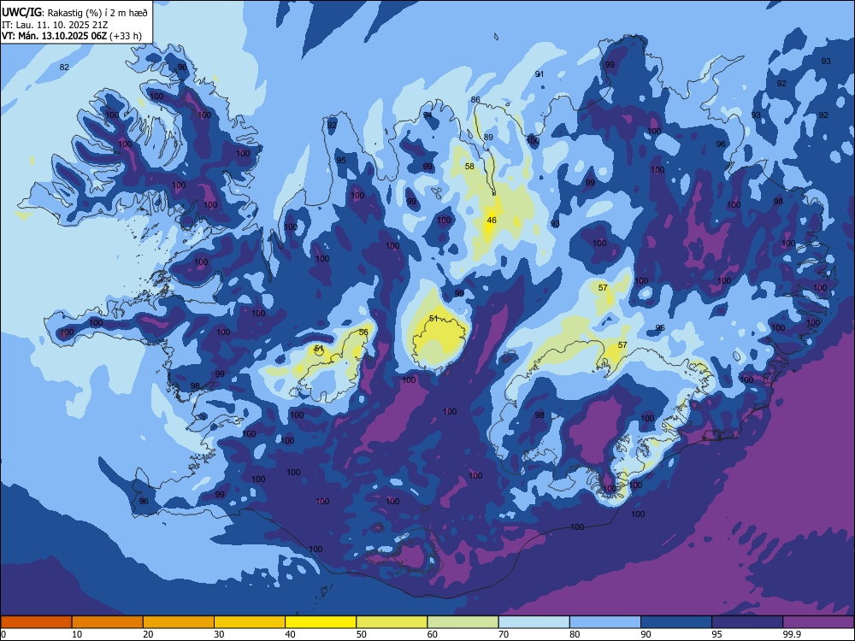This screenshot has height=641, width=855.
Task: Click the purple above-99.9 legend swatch
Action: 819,622
